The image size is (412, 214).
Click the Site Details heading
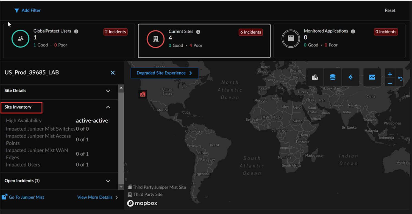pyautogui.click(x=15, y=91)
